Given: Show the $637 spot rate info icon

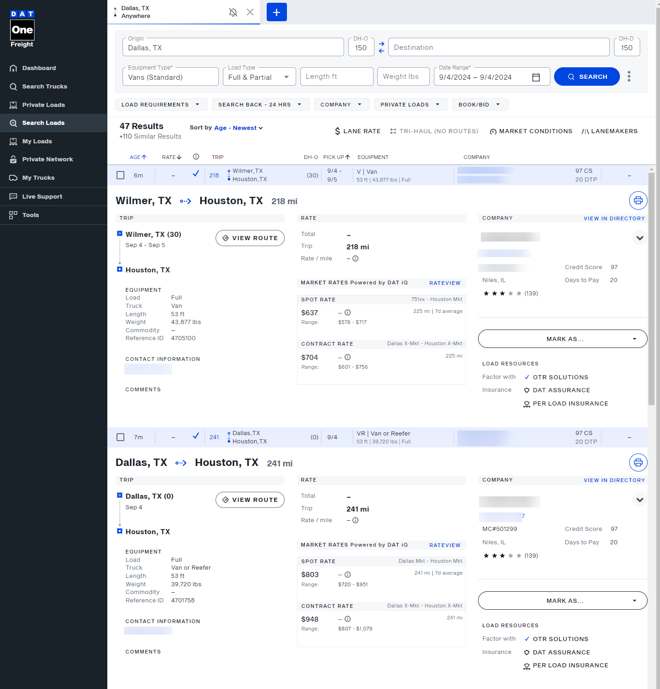Looking at the screenshot, I should pos(348,312).
